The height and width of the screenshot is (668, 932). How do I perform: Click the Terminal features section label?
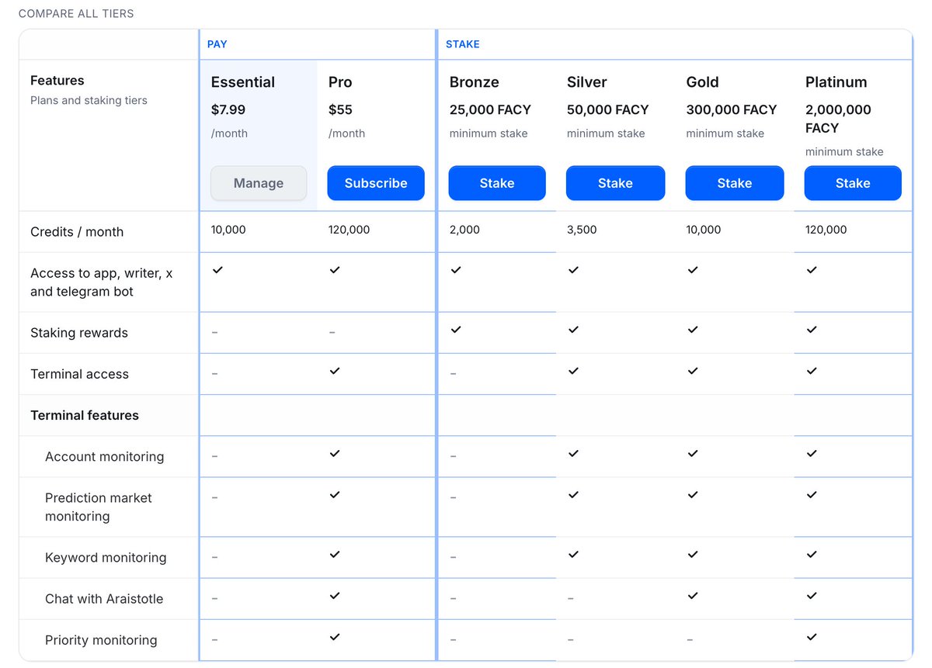pyautogui.click(x=85, y=415)
